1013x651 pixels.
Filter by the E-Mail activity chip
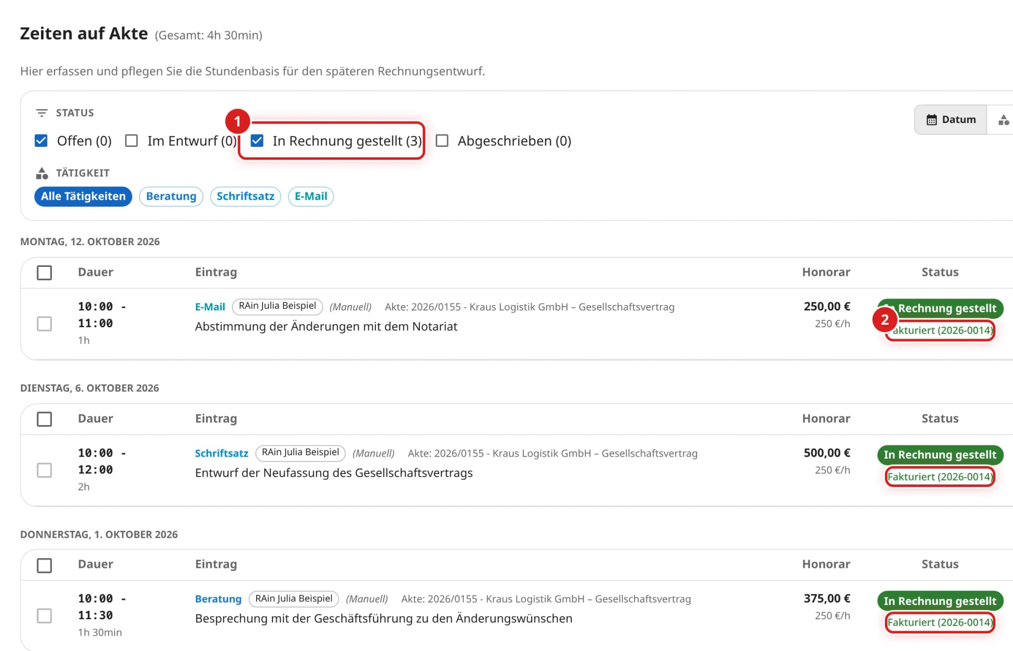(x=311, y=196)
